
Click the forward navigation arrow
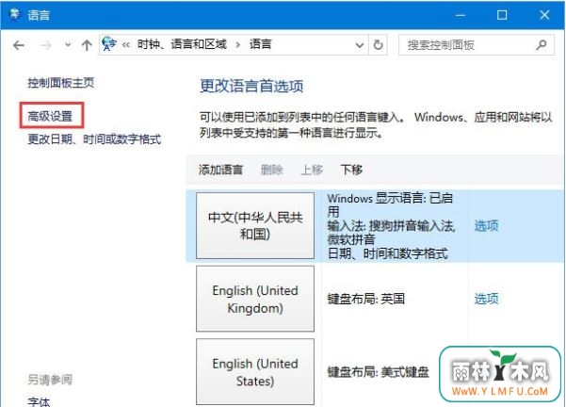pos(45,45)
